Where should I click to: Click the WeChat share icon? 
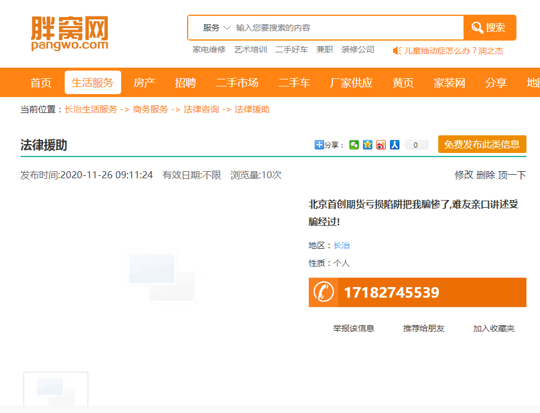tap(354, 145)
